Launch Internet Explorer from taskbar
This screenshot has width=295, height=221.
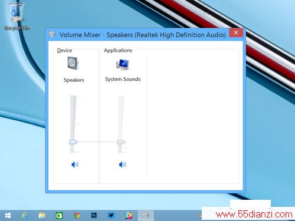[25, 216]
